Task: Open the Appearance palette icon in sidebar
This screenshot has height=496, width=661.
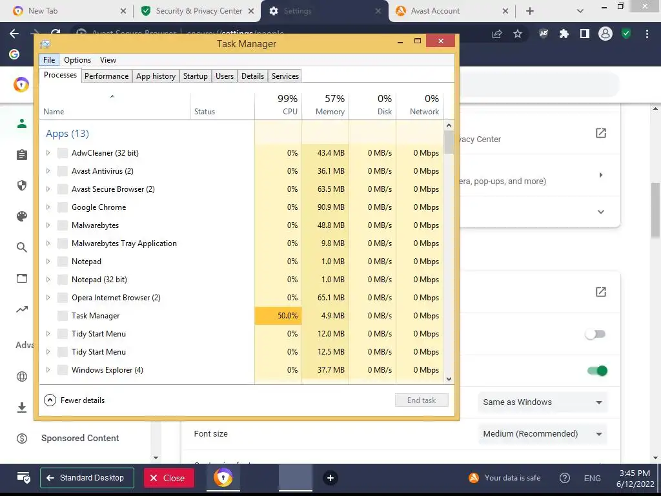Action: point(22,216)
